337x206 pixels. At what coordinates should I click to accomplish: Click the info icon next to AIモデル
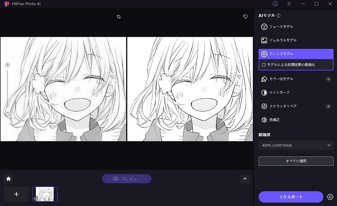[x=278, y=16]
